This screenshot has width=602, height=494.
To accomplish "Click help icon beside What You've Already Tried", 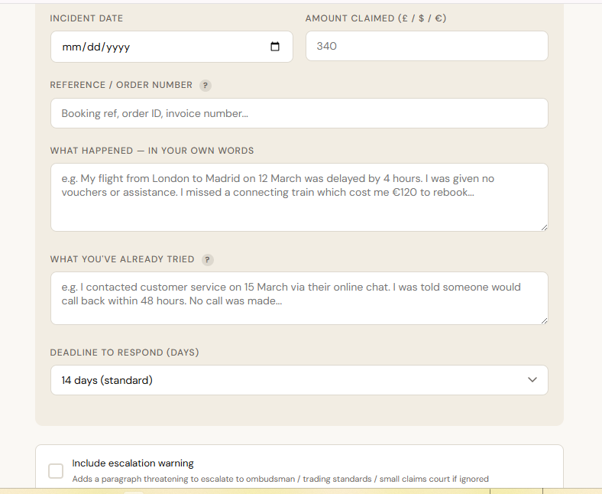I will (208, 260).
